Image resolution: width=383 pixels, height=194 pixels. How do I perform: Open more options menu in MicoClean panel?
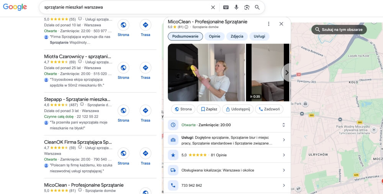269,24
